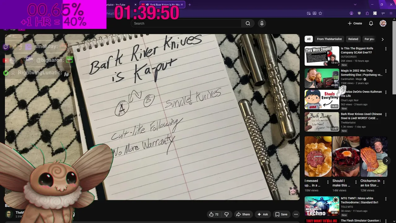Click the 'Steals Everything' video thumbnail

click(322, 99)
